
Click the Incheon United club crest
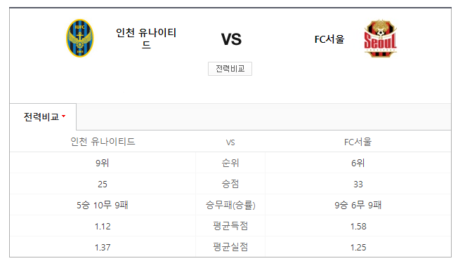pyautogui.click(x=80, y=38)
